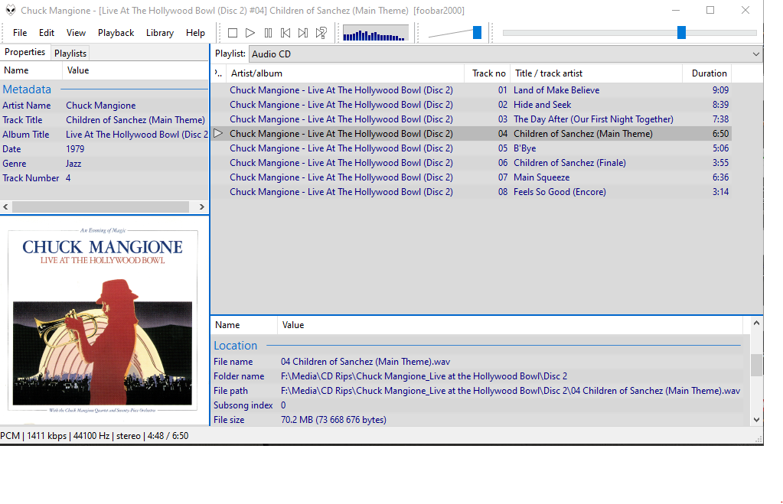
Task: Click the 9:09 duration of track 01
Action: tap(720, 89)
